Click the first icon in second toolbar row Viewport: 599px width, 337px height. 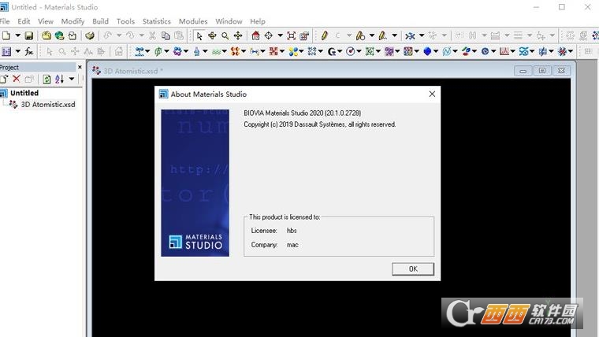(x=6, y=51)
